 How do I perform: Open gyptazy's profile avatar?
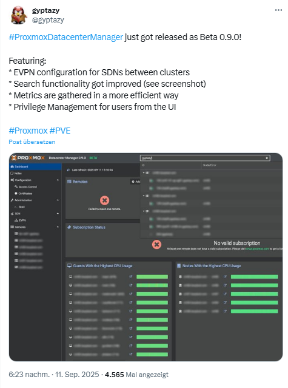click(x=19, y=15)
